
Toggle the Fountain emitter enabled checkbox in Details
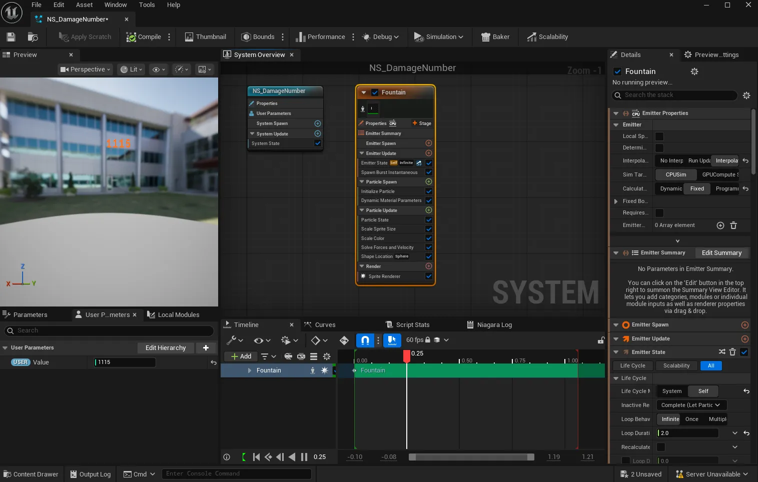[x=617, y=71]
